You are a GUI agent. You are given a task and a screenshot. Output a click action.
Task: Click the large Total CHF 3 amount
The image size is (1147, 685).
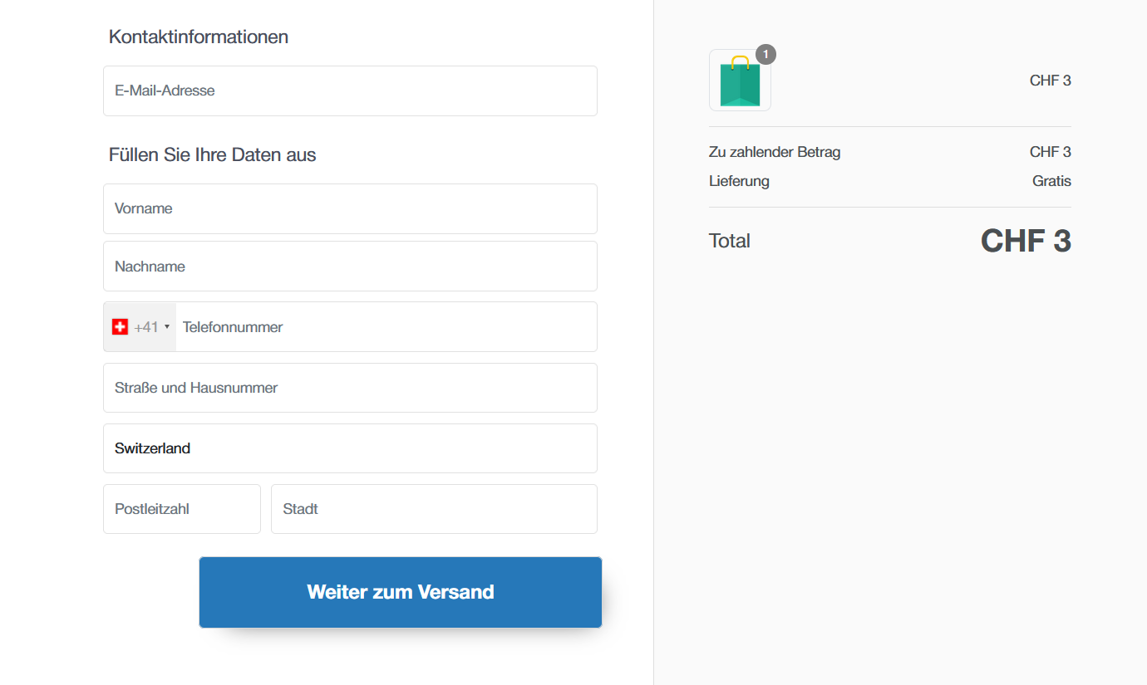coord(1026,241)
